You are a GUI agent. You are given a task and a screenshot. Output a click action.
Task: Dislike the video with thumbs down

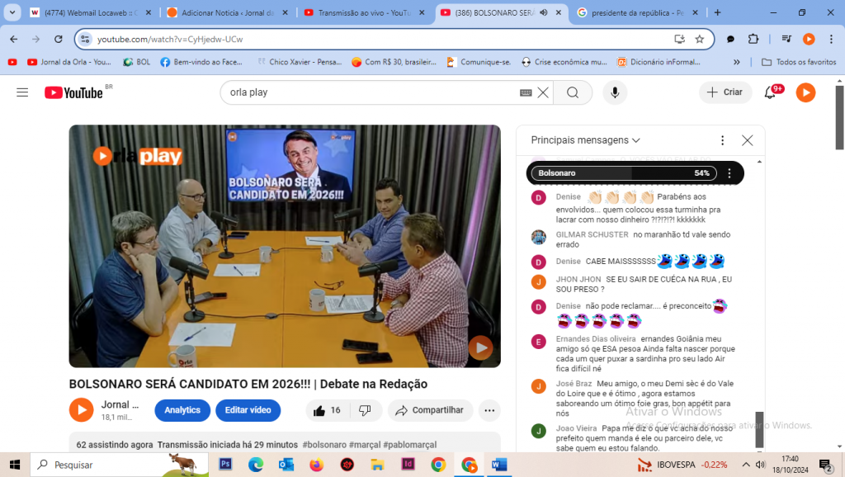365,410
